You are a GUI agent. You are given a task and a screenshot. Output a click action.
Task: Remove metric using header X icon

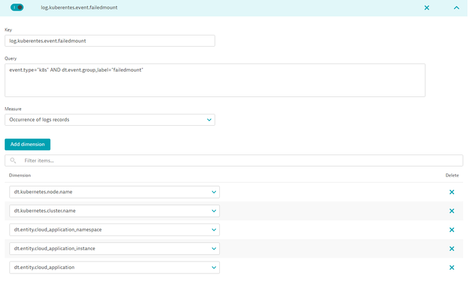[x=427, y=8]
